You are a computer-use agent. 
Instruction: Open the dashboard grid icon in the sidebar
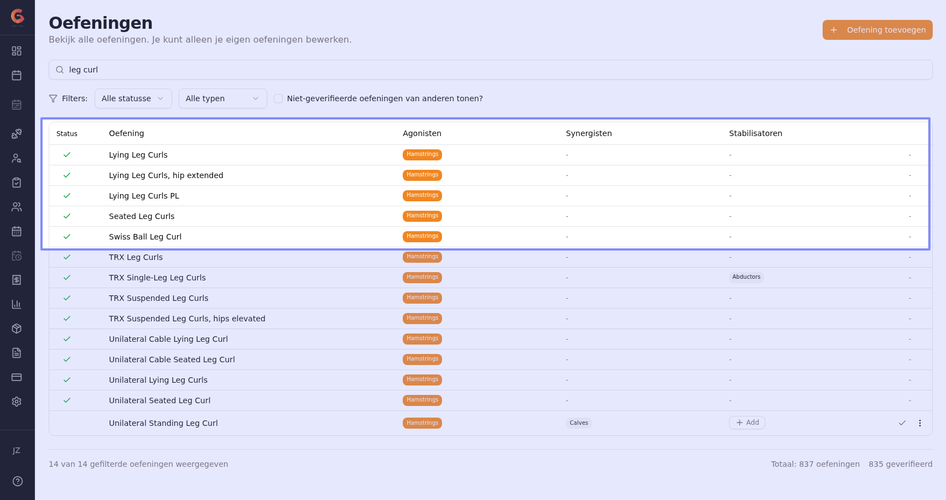coord(17,51)
